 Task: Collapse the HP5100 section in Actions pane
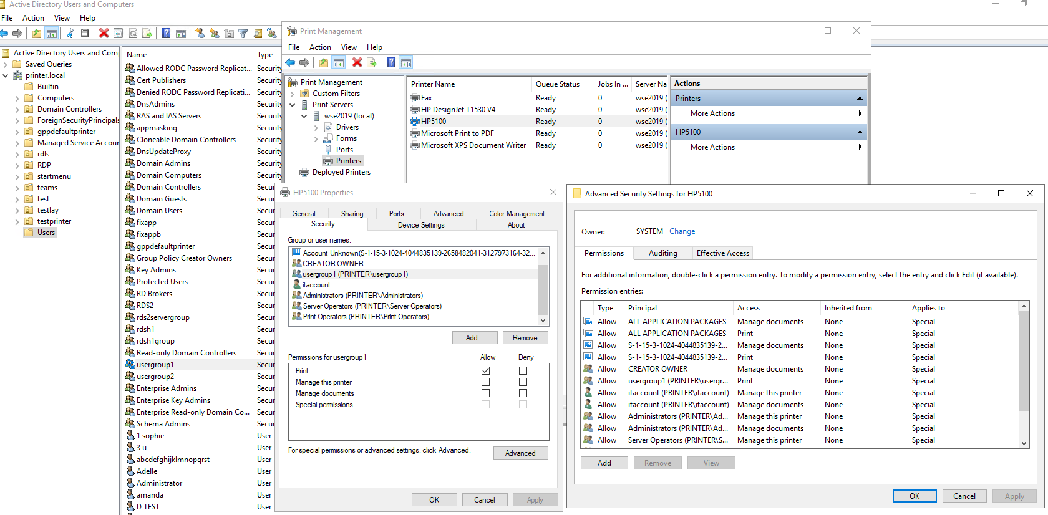click(x=860, y=132)
